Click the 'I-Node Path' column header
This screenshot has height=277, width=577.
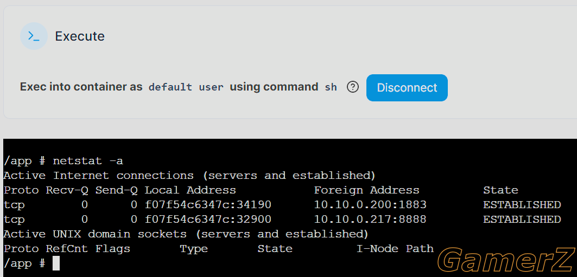coord(395,249)
